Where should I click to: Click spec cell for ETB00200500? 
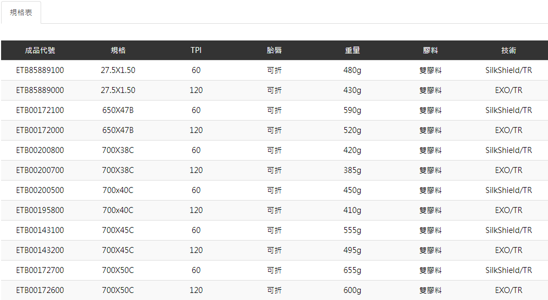point(118,190)
